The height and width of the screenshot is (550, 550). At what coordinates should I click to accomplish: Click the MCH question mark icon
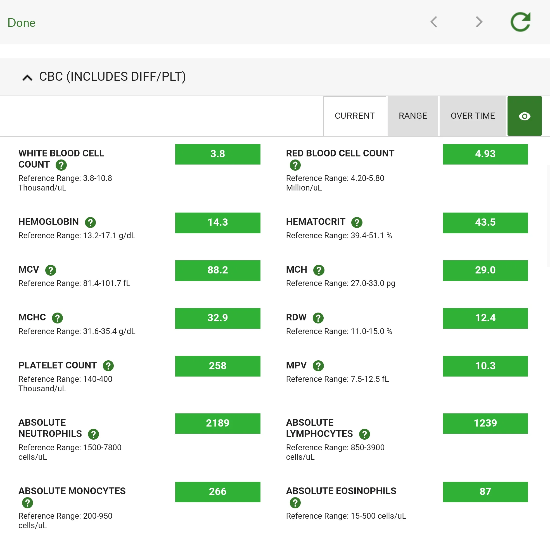[319, 270]
